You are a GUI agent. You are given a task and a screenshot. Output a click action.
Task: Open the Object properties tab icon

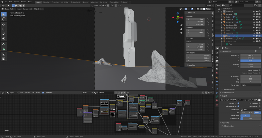[217, 78]
